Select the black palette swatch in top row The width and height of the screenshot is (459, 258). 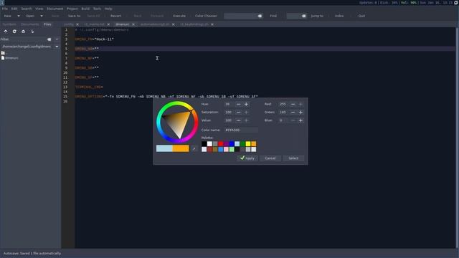pos(204,143)
